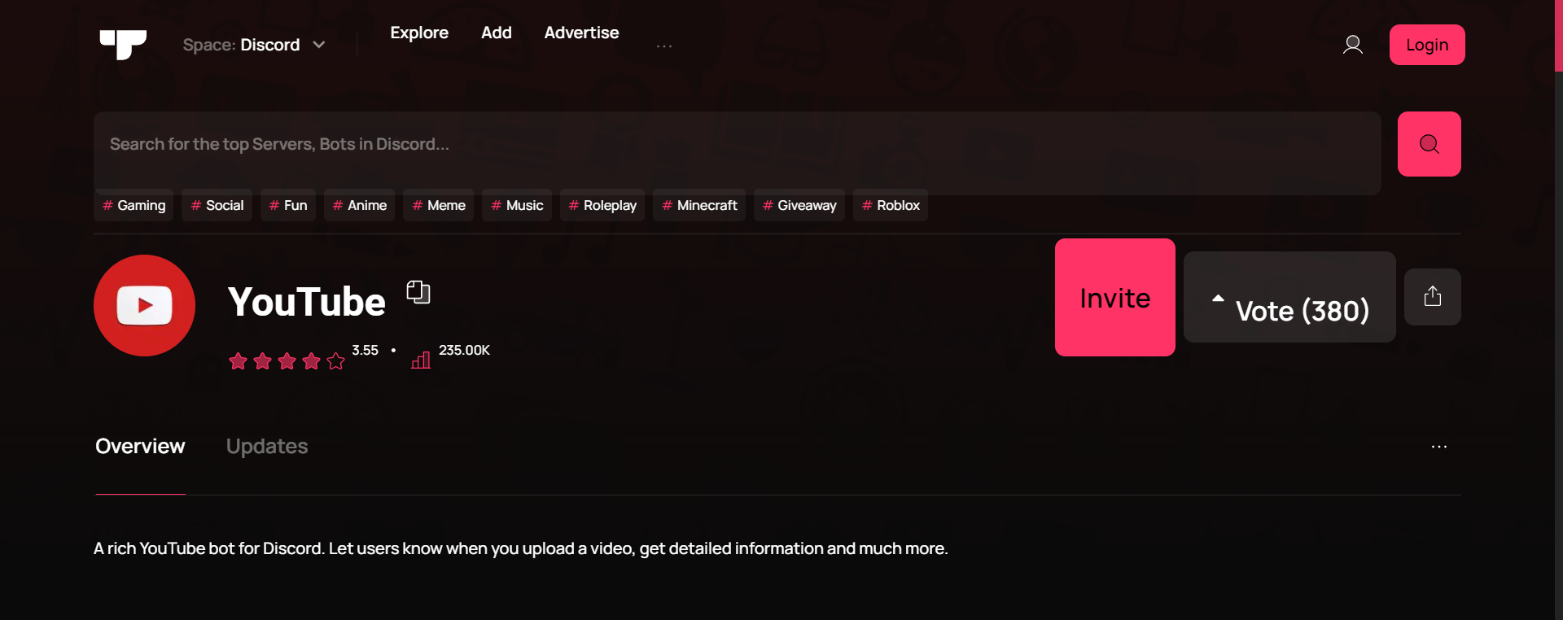Select the Fun tag

[288, 205]
